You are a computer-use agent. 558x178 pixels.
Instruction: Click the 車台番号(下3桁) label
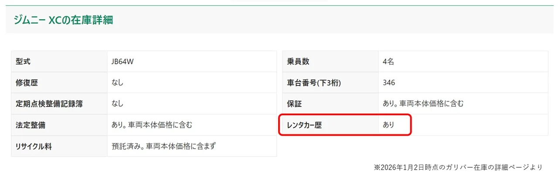(314, 82)
